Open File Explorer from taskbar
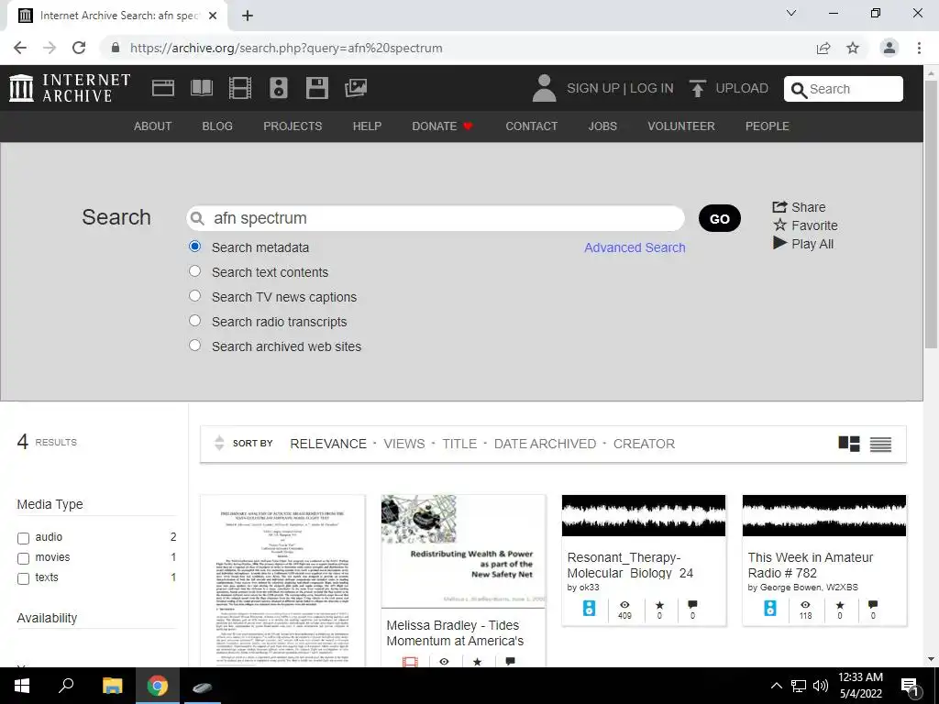The height and width of the screenshot is (704, 939). coord(112,686)
